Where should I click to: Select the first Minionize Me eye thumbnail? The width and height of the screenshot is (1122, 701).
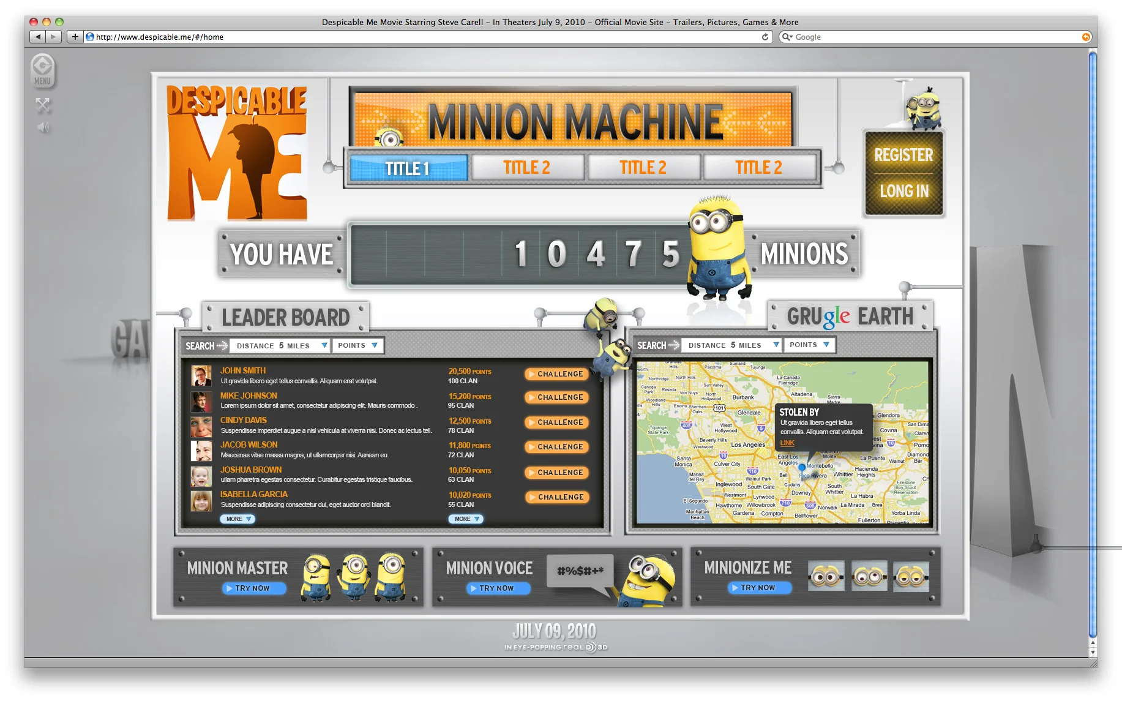(x=826, y=575)
